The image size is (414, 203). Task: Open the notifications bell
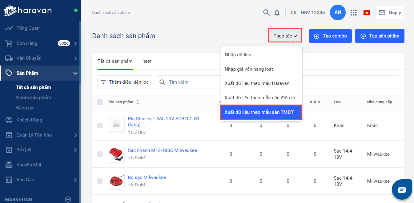pyautogui.click(x=277, y=13)
